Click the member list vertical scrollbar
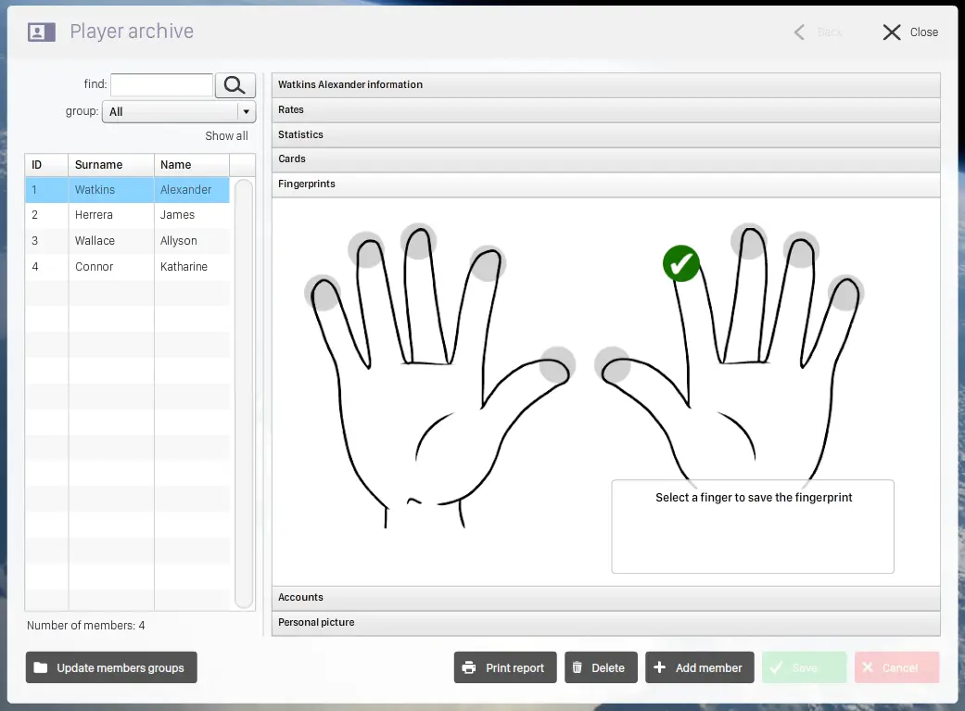Viewport: 965px width, 711px height. (x=245, y=394)
